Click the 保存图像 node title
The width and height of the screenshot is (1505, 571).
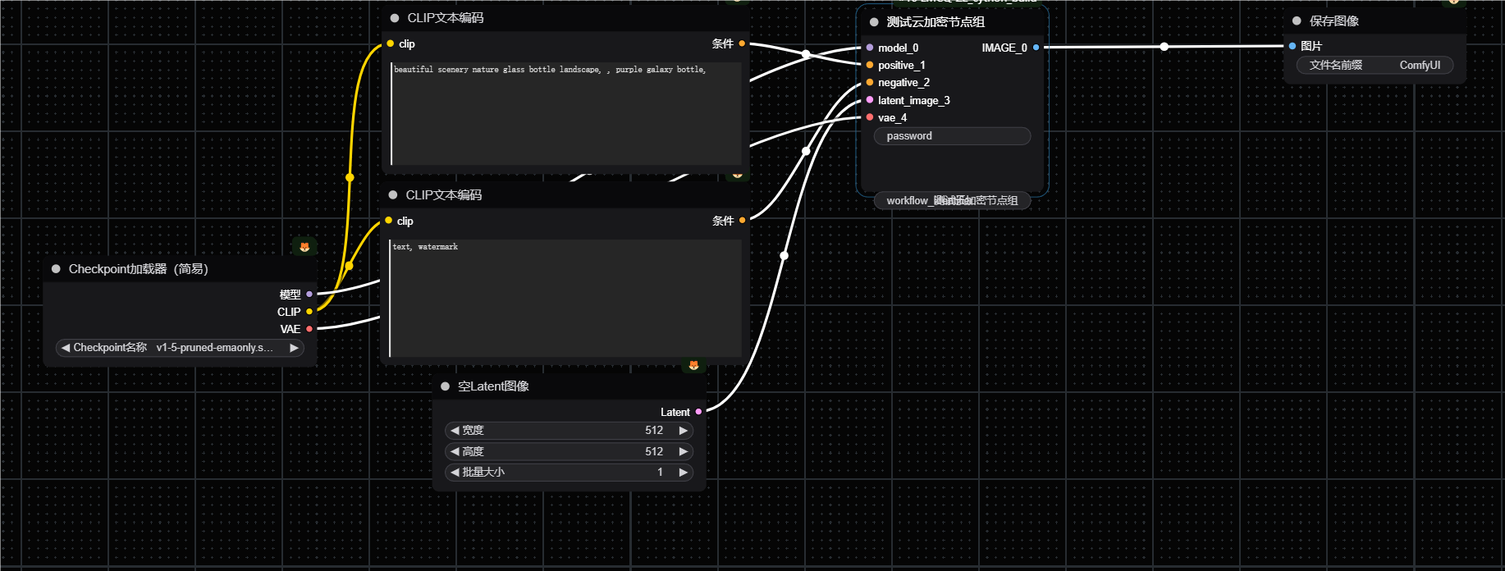pyautogui.click(x=1334, y=21)
